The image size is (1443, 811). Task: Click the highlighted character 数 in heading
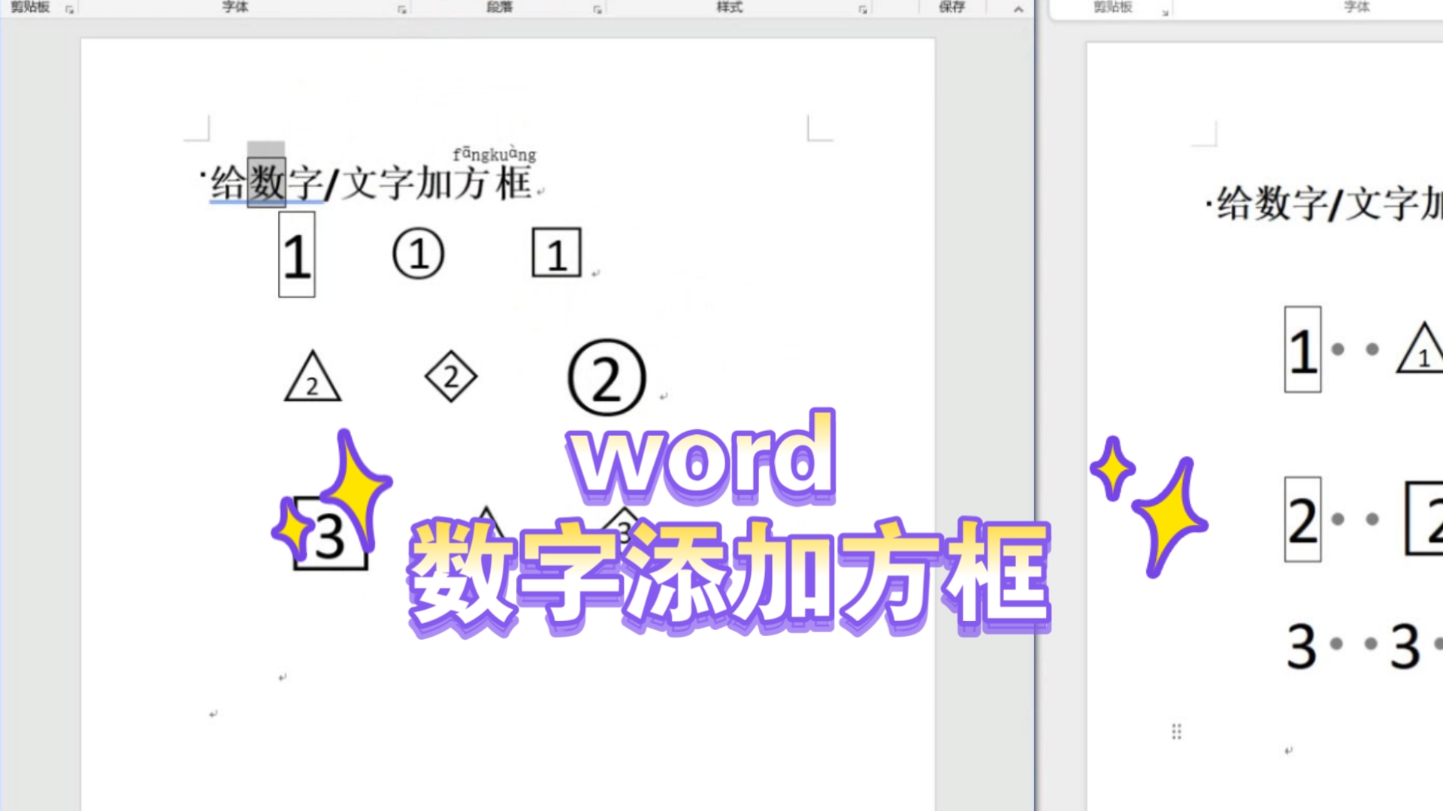pos(267,182)
